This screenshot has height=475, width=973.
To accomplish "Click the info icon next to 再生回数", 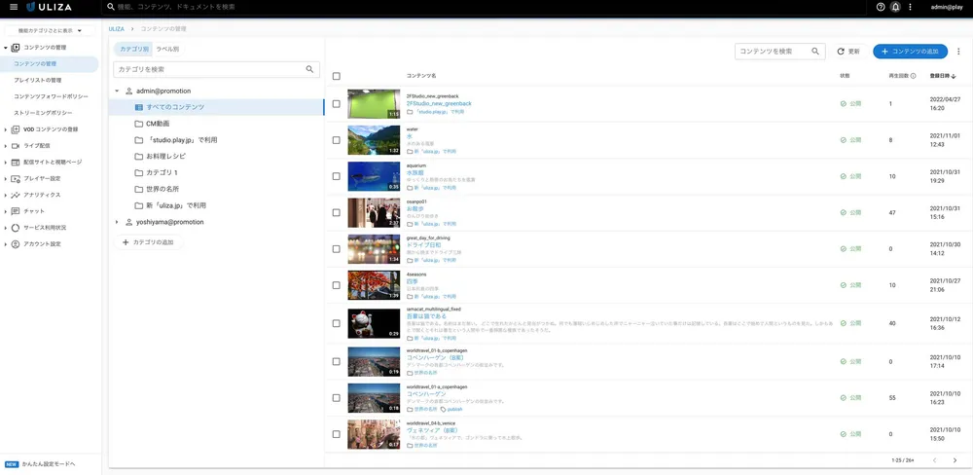I will (913, 75).
